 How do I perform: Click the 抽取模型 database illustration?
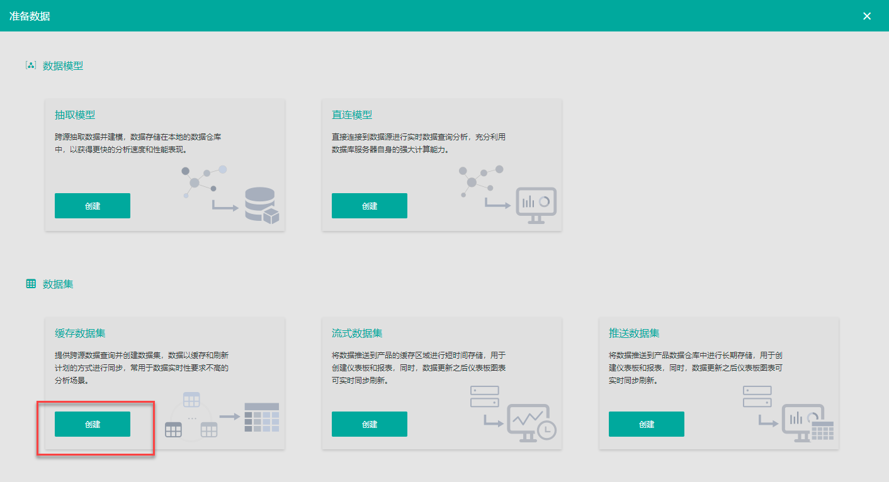tap(229, 194)
